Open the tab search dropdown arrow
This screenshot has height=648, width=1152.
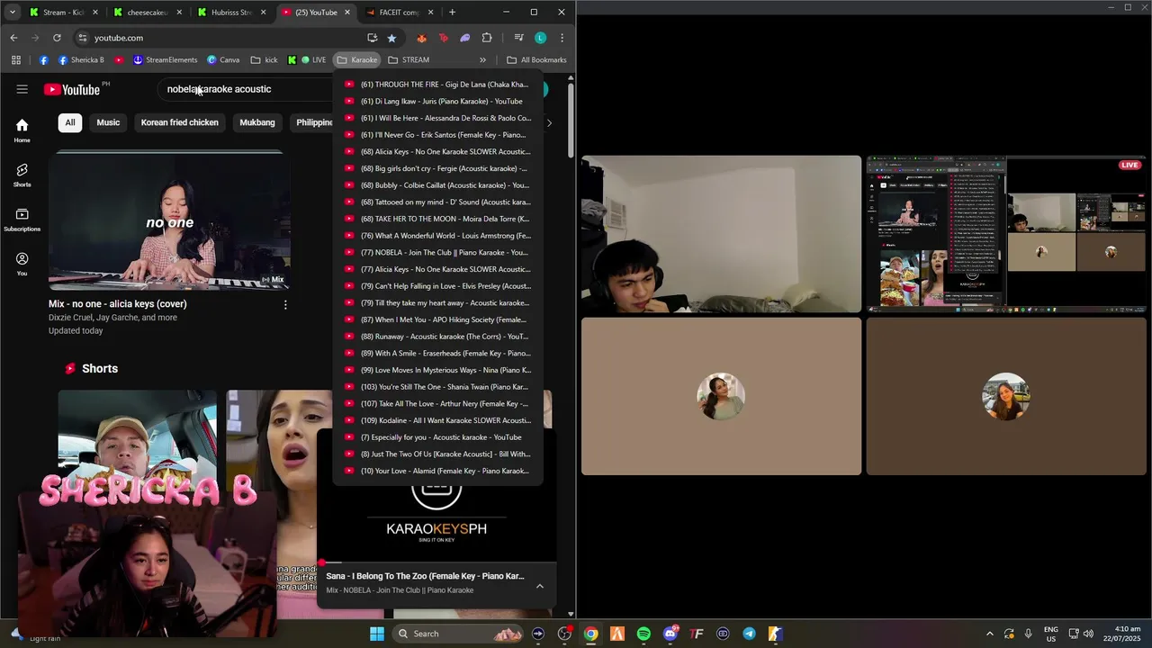pos(13,13)
